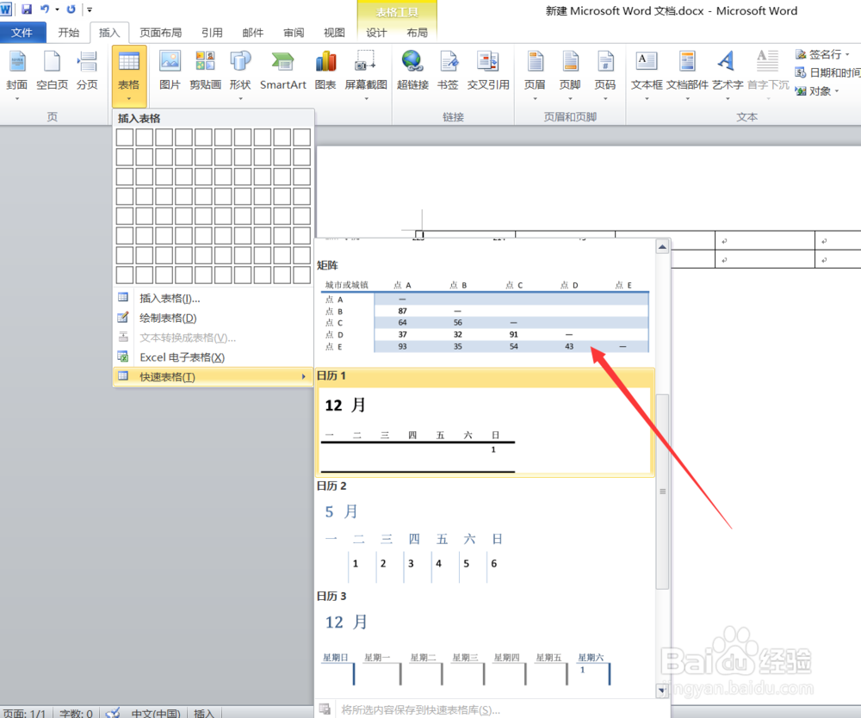Click the Save icon in quick access toolbar
The height and width of the screenshot is (718, 861).
click(x=27, y=9)
